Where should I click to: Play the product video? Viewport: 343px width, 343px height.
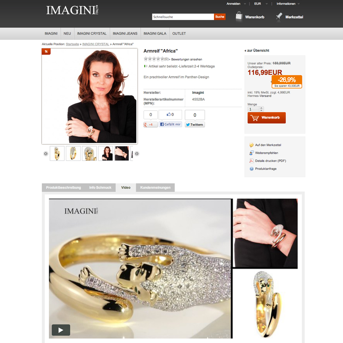point(61,330)
